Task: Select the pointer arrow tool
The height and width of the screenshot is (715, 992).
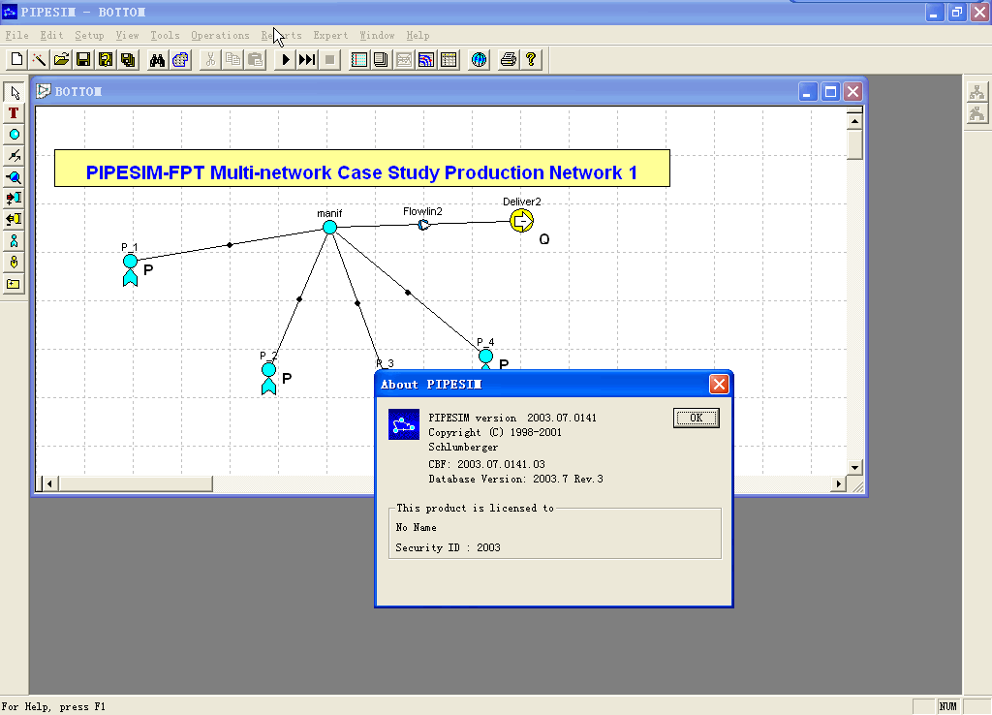Action: 14,93
